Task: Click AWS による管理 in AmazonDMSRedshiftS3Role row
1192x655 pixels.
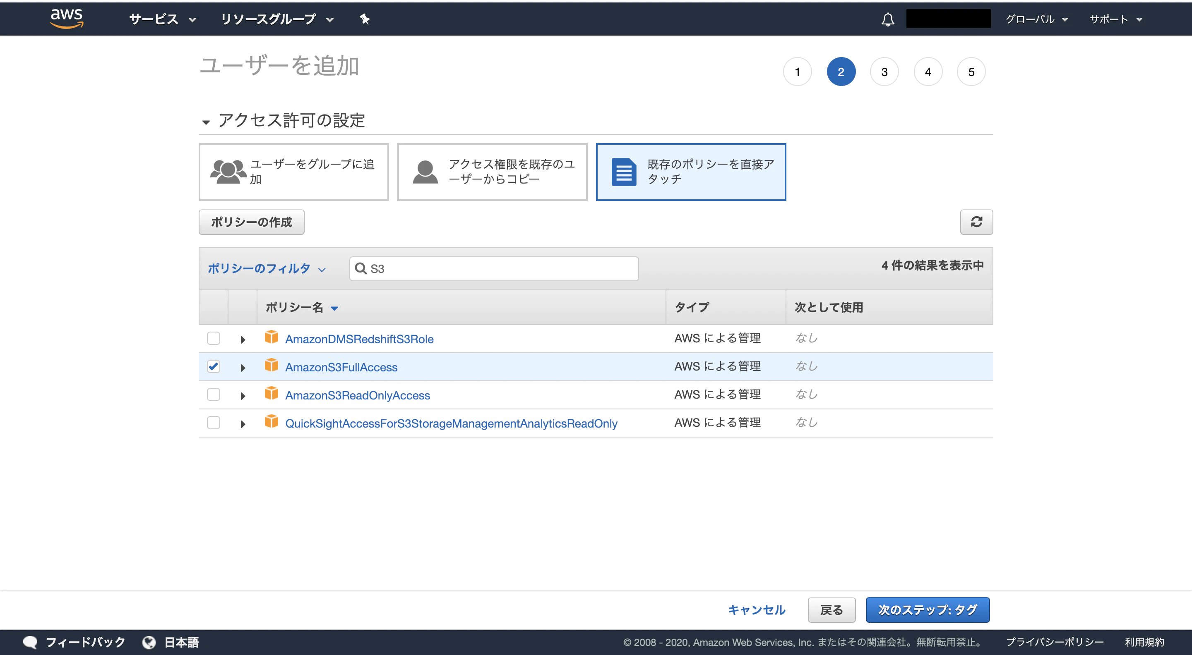Action: (717, 338)
